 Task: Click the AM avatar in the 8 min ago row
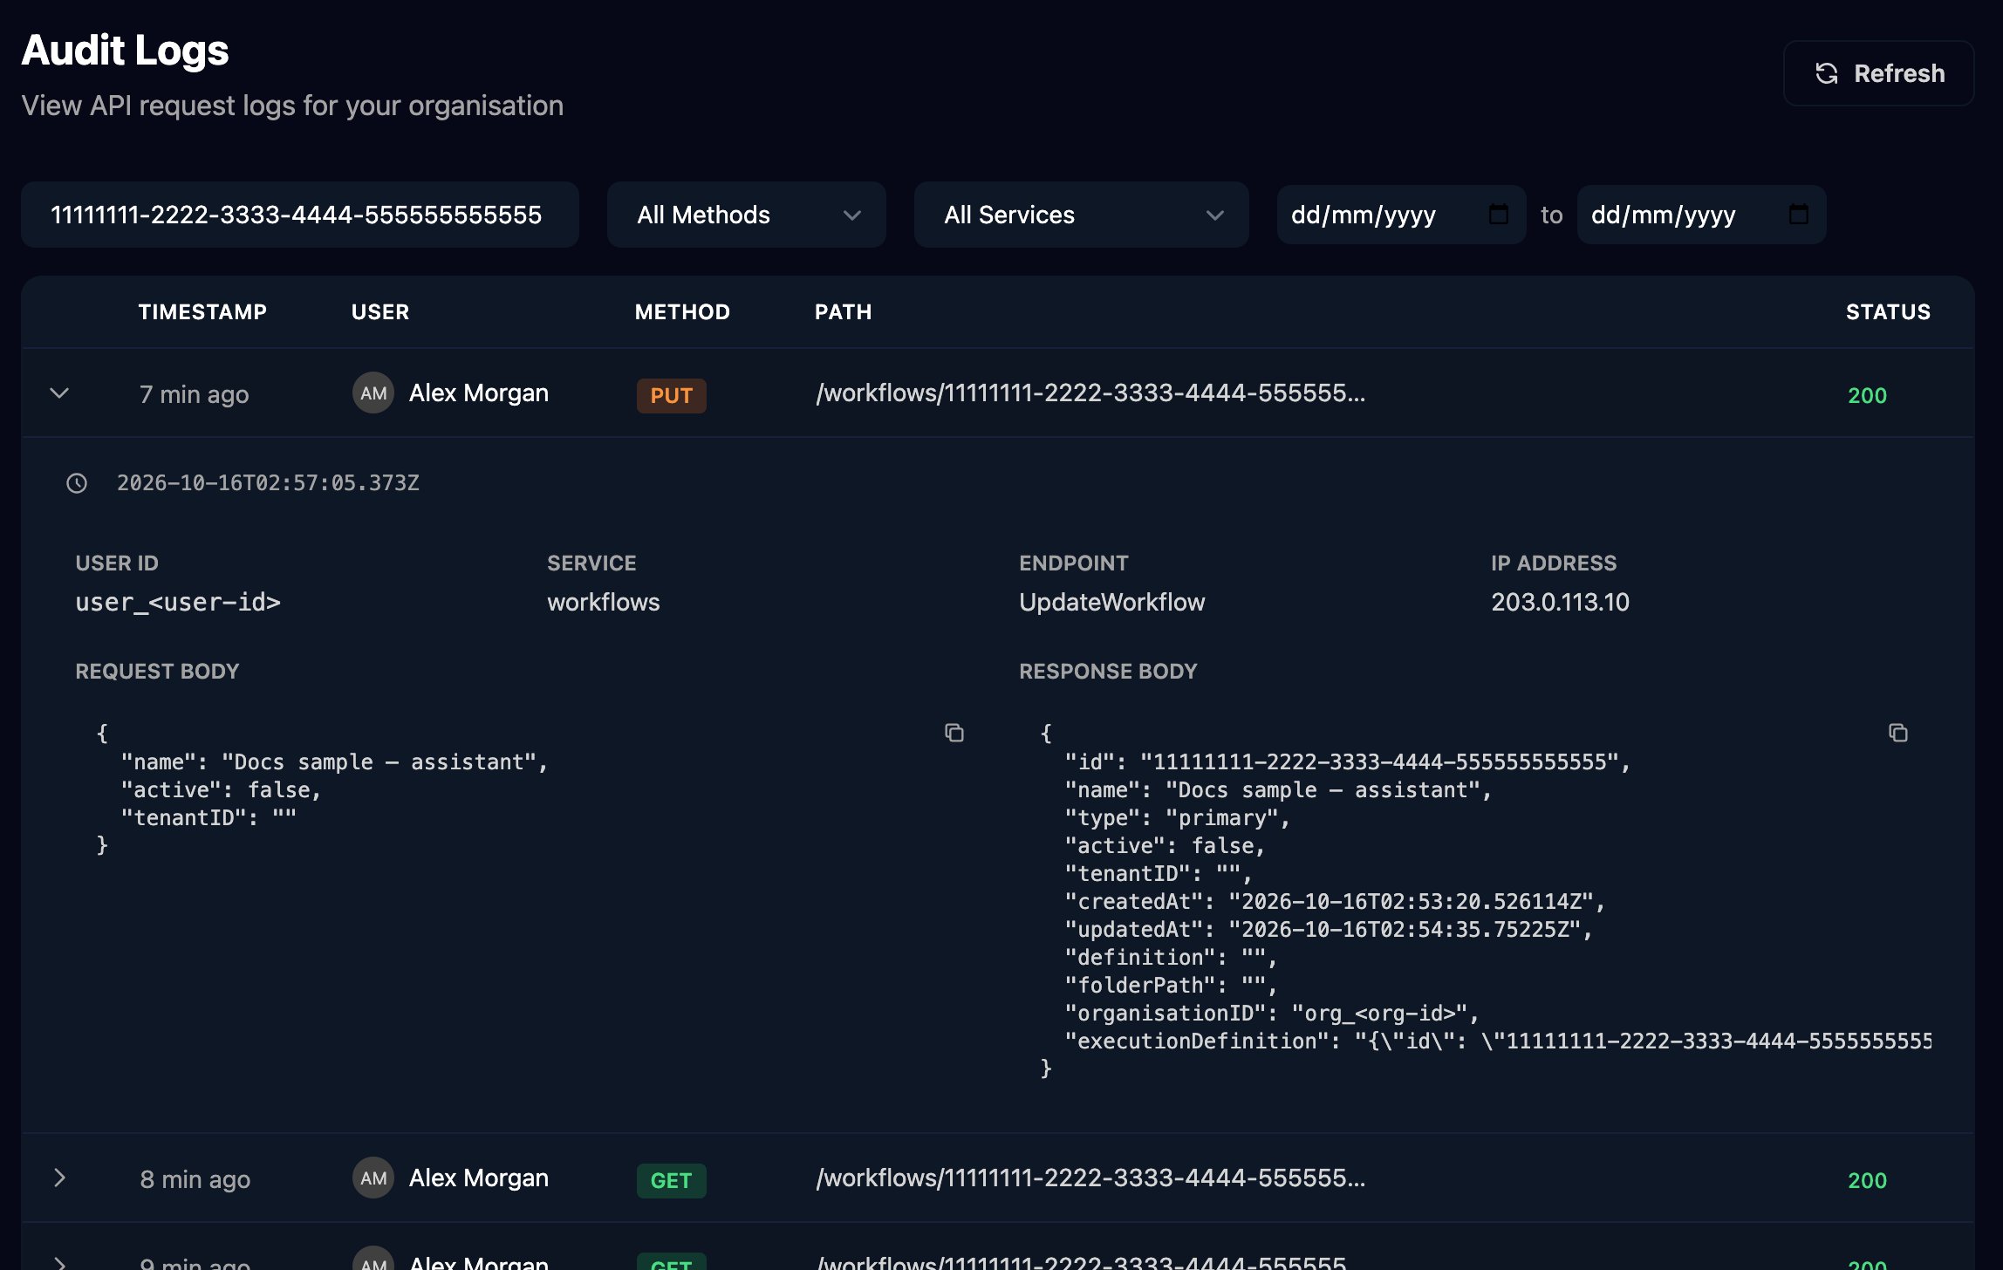pos(373,1178)
